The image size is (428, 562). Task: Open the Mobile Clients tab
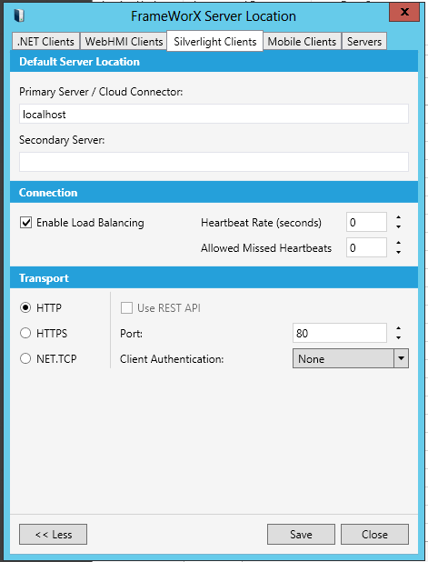point(302,41)
